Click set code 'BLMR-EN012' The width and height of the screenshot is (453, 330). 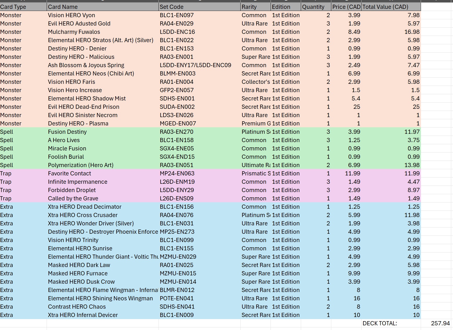(x=199, y=290)
